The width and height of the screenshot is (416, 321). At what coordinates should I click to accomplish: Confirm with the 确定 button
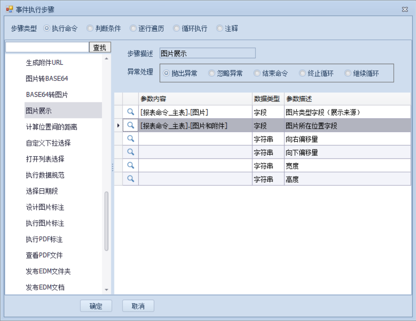tap(96, 306)
